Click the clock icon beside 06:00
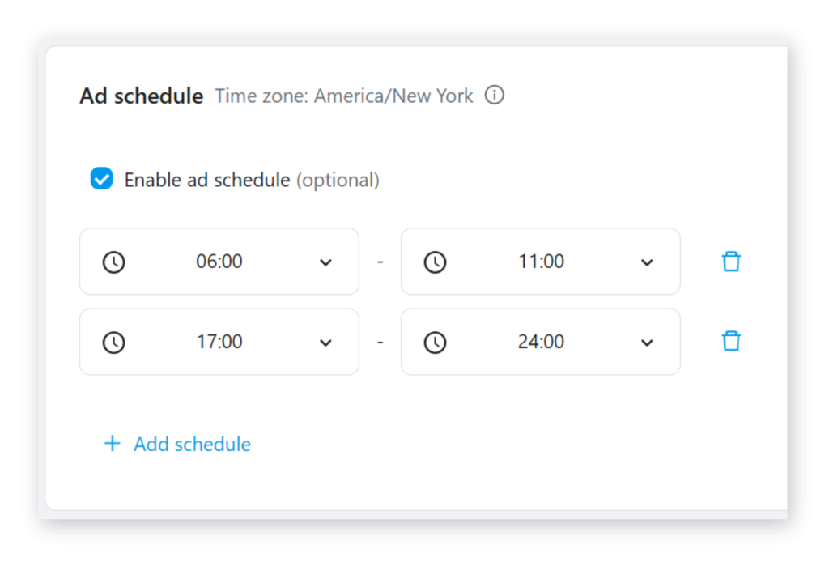The width and height of the screenshot is (829, 562). tap(113, 262)
